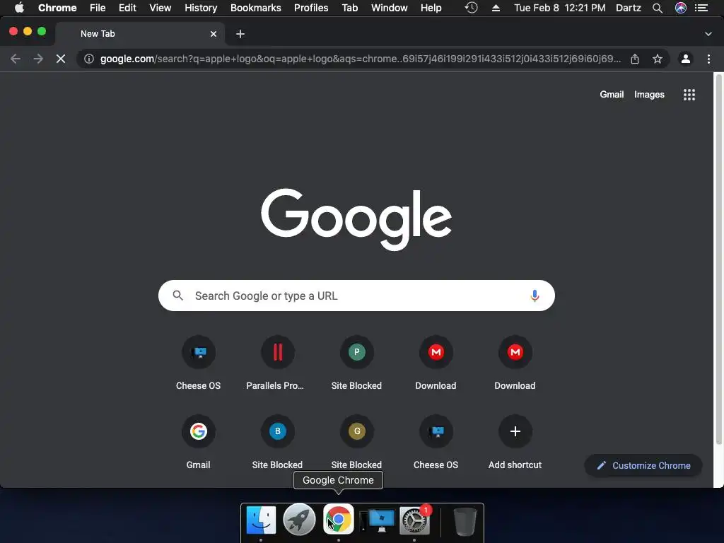
Task: Stop loading the page
Action: pyautogui.click(x=61, y=59)
